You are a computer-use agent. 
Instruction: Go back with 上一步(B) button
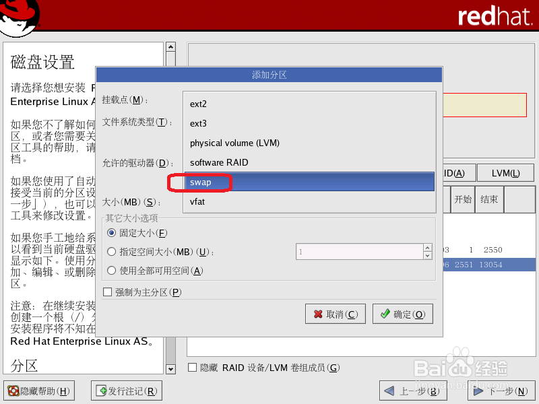[413, 391]
